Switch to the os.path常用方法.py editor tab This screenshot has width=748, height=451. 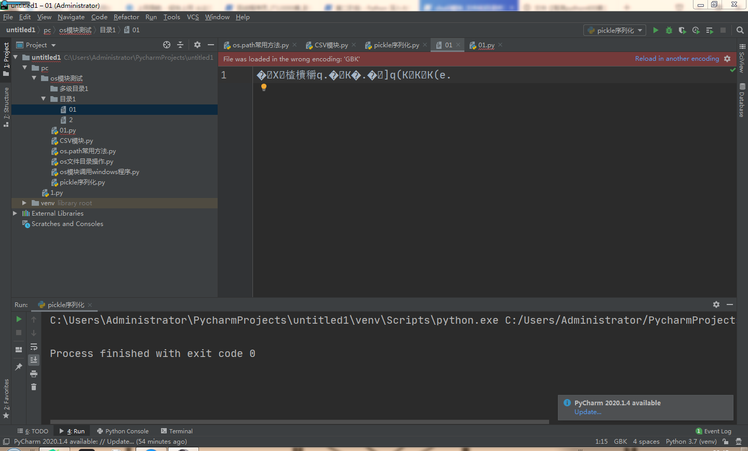[x=260, y=45]
